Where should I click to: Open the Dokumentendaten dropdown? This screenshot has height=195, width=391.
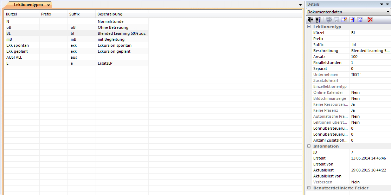388,12
